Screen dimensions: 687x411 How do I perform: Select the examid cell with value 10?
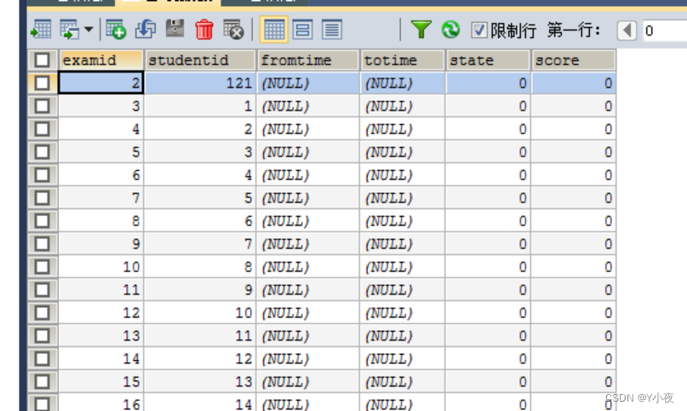[x=100, y=267]
